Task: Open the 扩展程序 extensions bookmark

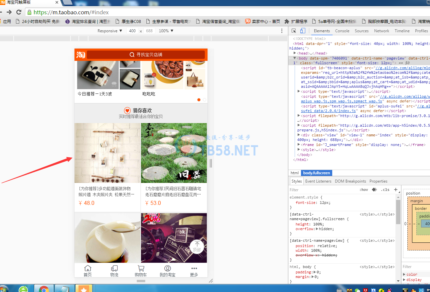Action: tap(296, 21)
